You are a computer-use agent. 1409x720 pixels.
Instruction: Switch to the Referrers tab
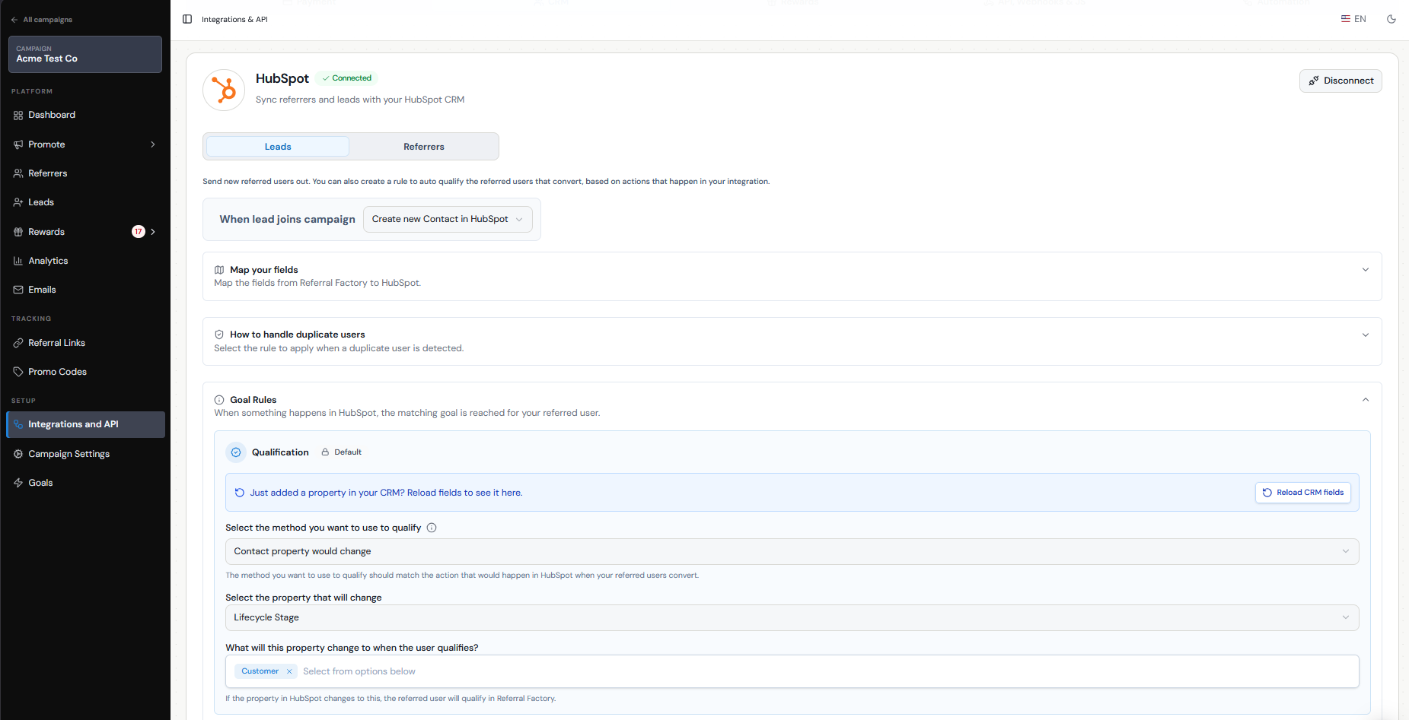coord(424,147)
